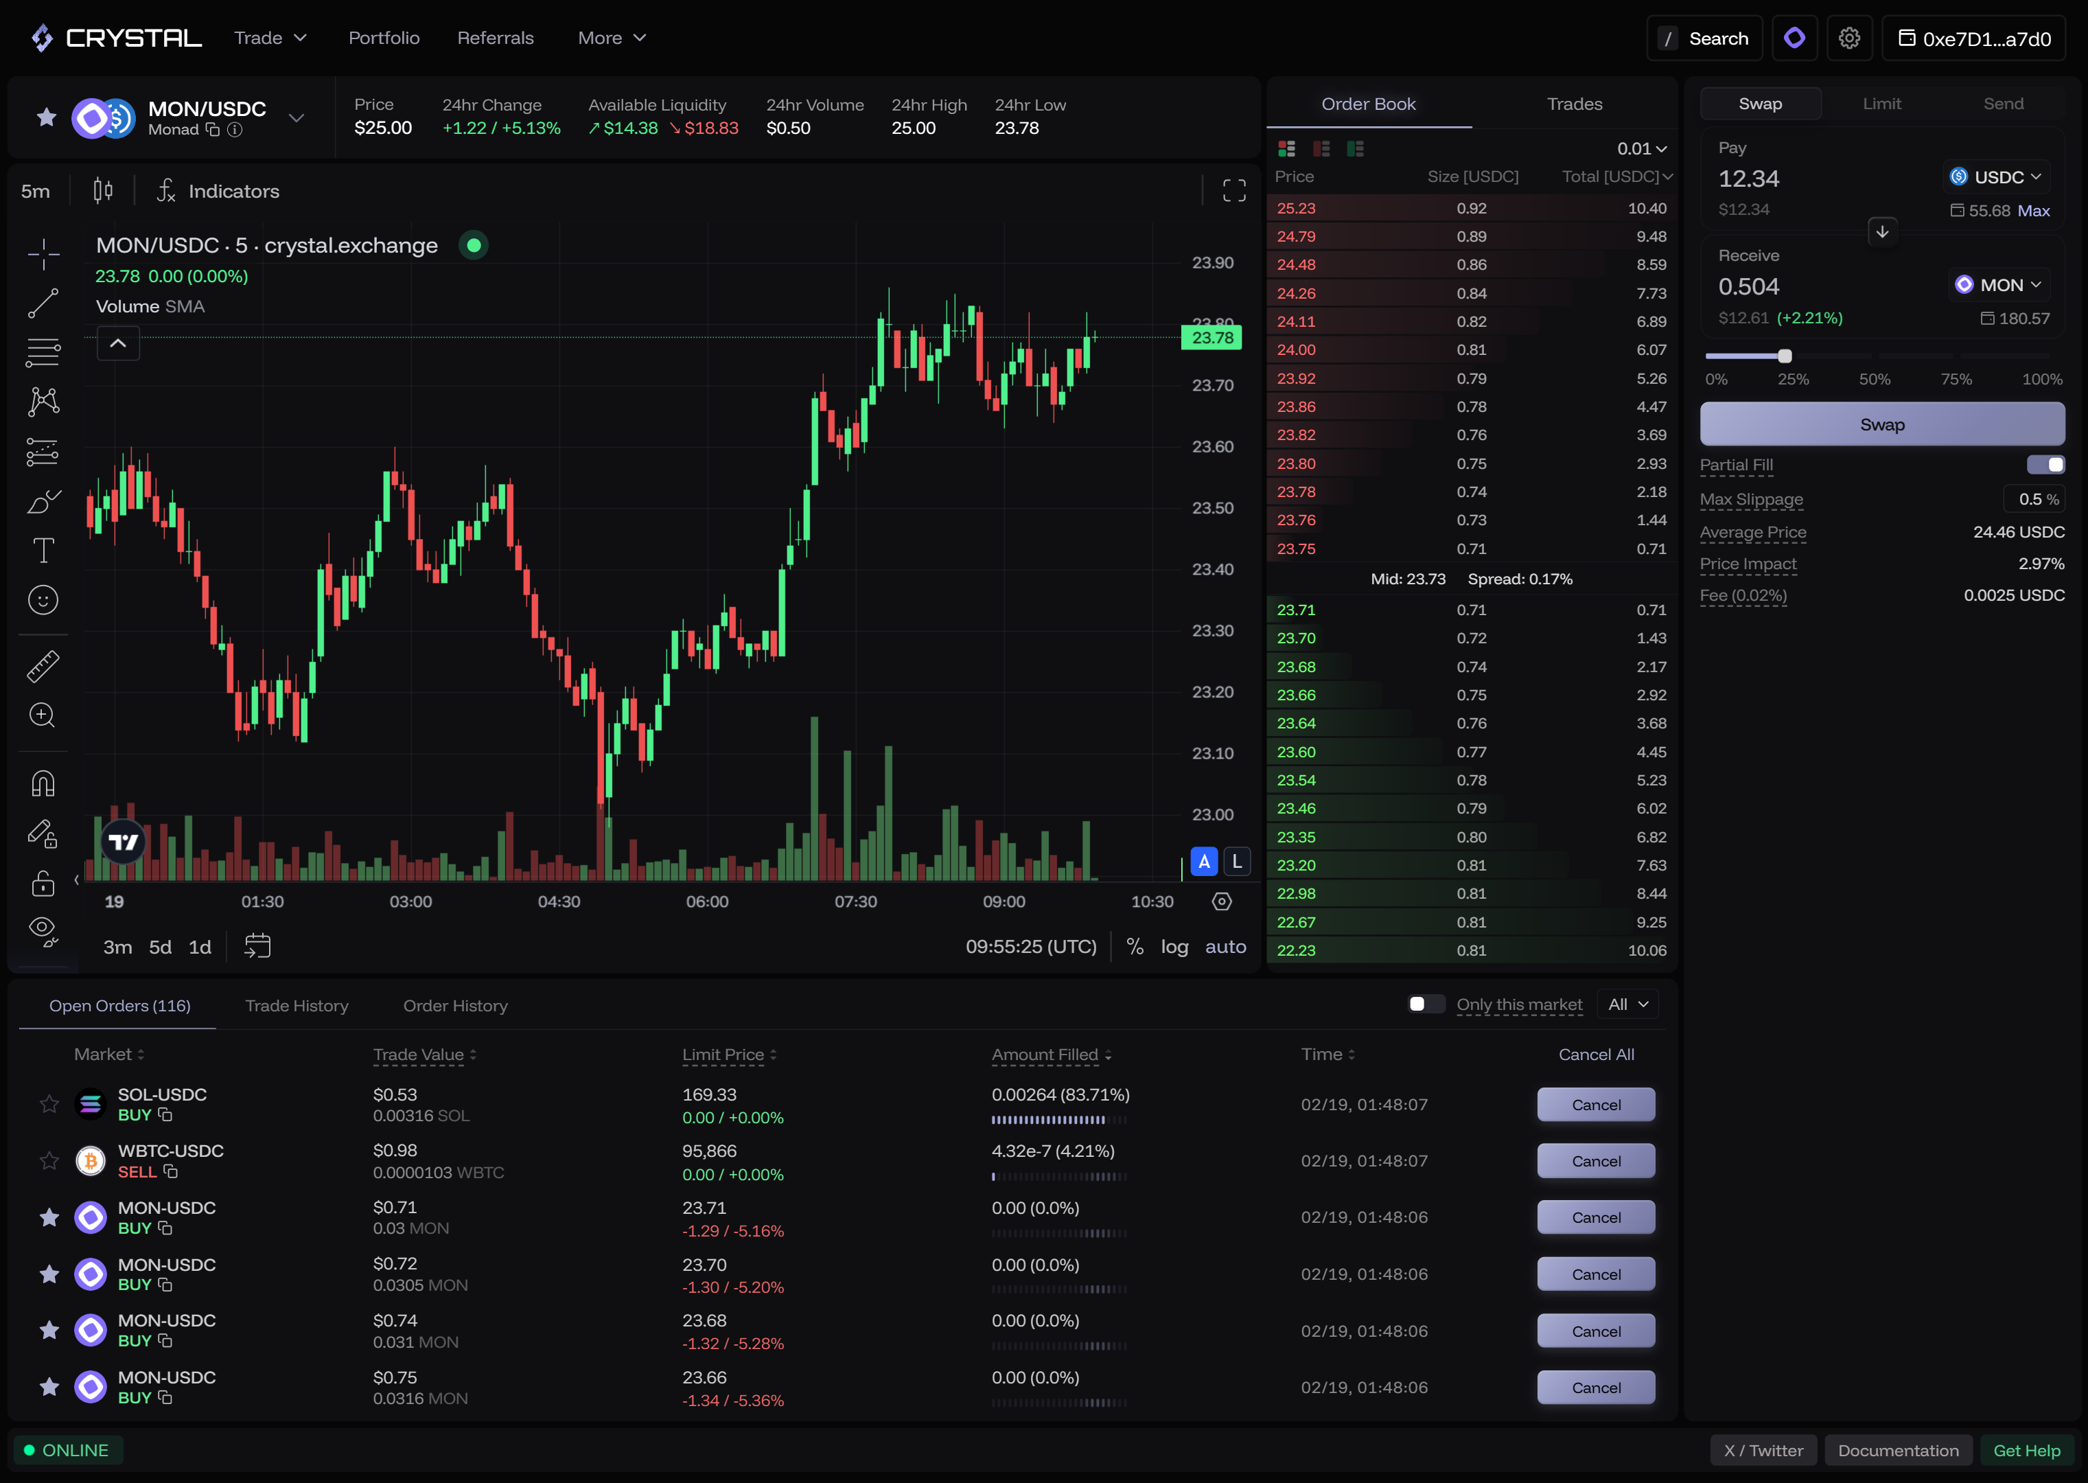Select the brush drawing tool

pos(43,501)
